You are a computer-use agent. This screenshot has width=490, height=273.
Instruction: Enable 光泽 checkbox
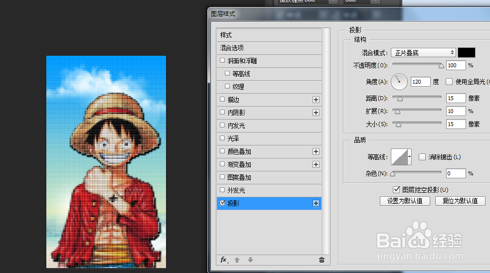pos(222,138)
